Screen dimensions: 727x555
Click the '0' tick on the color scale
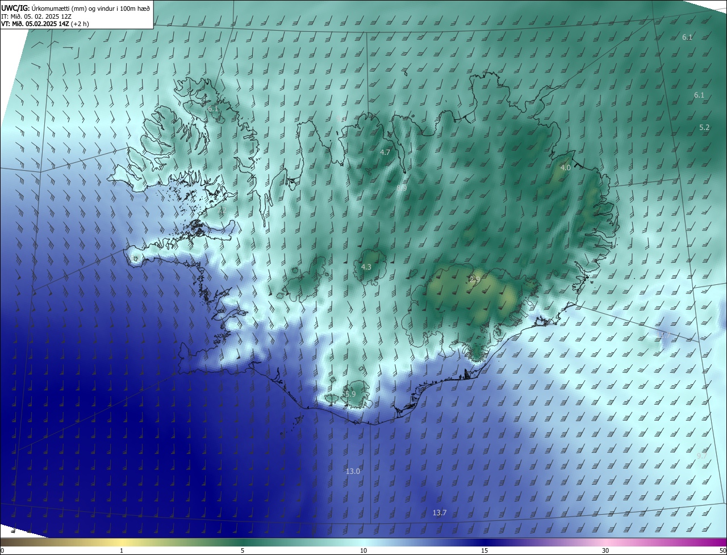click(2, 550)
